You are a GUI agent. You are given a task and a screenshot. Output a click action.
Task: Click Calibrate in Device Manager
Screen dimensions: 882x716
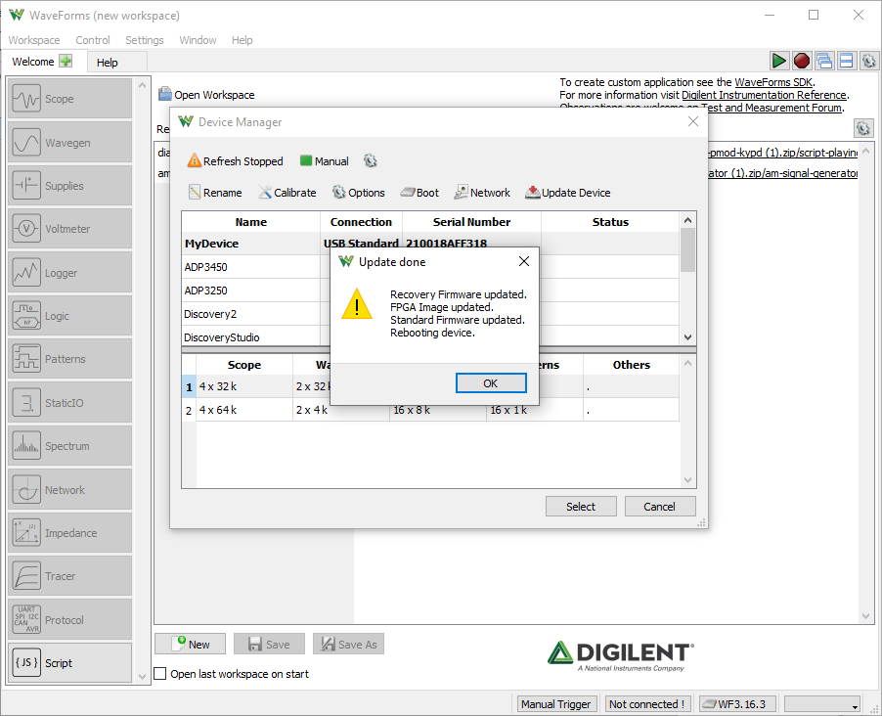pyautogui.click(x=287, y=193)
